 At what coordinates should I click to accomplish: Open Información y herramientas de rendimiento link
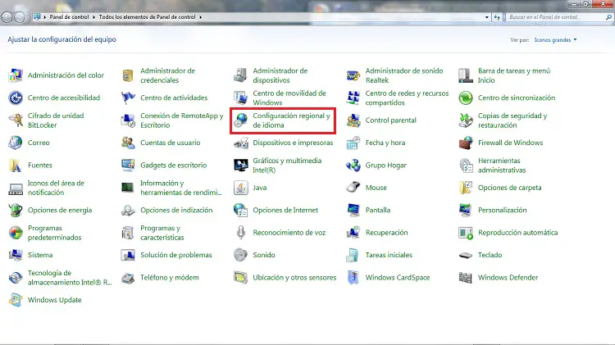pyautogui.click(x=181, y=188)
